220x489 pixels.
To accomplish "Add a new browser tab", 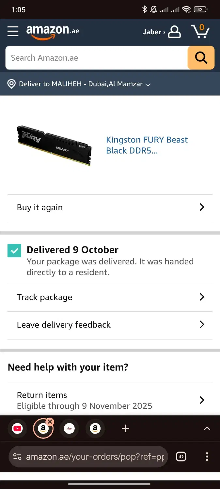I will tap(125, 429).
